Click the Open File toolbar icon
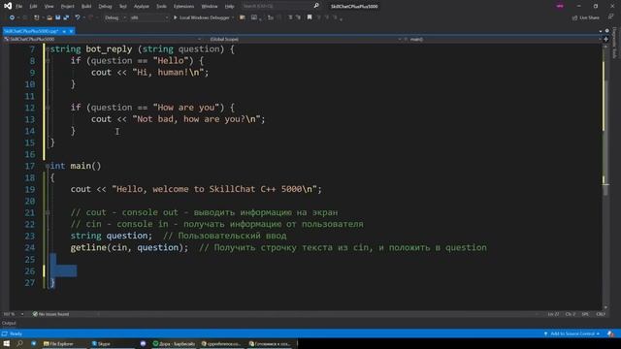621x349 pixels. [49, 17]
